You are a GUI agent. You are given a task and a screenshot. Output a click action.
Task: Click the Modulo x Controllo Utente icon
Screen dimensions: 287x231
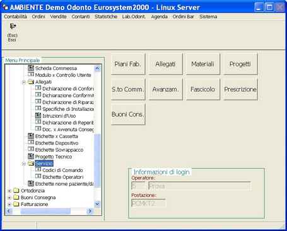coord(31,74)
